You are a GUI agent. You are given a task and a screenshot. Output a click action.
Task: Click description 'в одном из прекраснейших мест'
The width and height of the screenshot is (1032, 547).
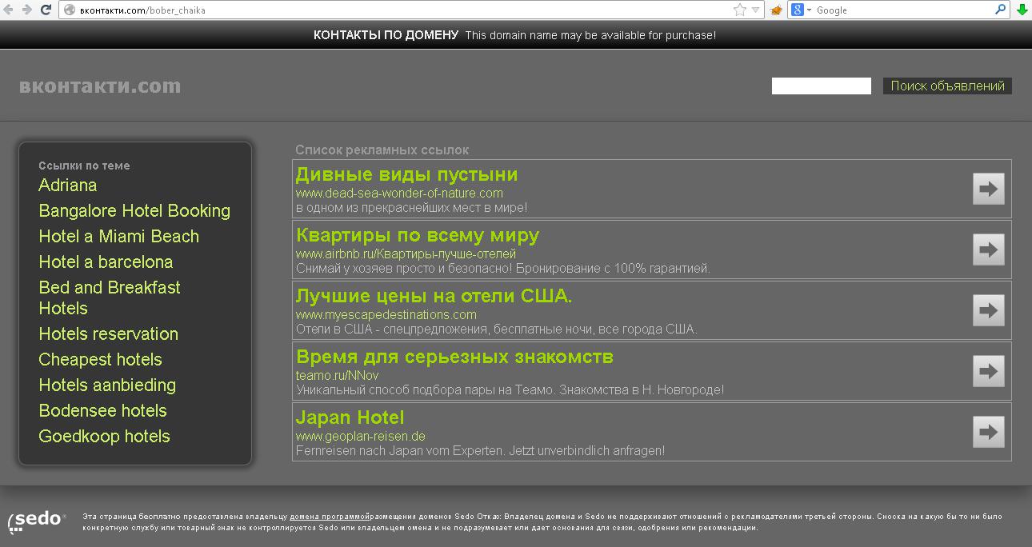pyautogui.click(x=411, y=208)
